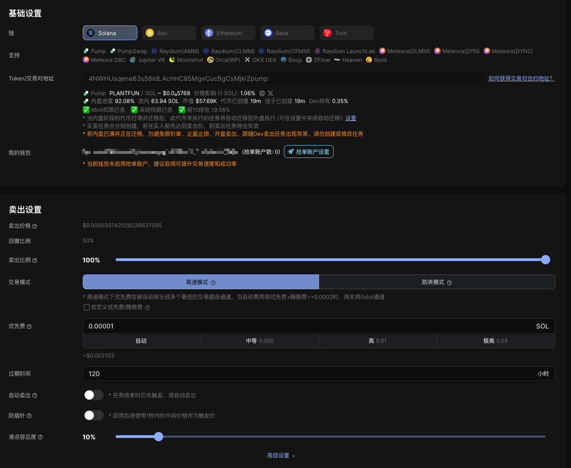Click the sell price value $0.000035142028226637095

click(x=122, y=225)
